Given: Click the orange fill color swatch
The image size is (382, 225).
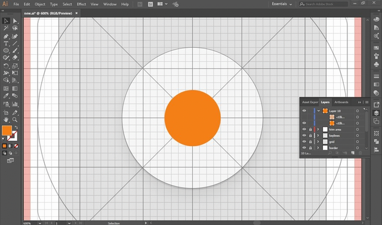Looking at the screenshot, I should [x=7, y=131].
